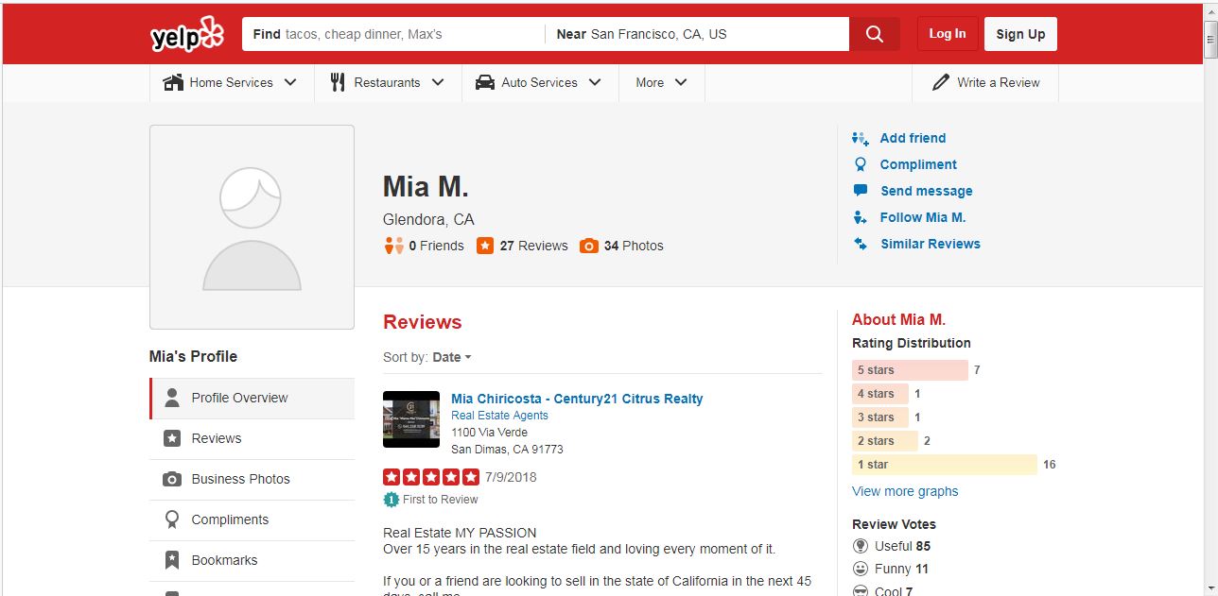Screen dimensions: 1218x596
Task: Click the Business Photos camera icon
Action: (x=172, y=479)
